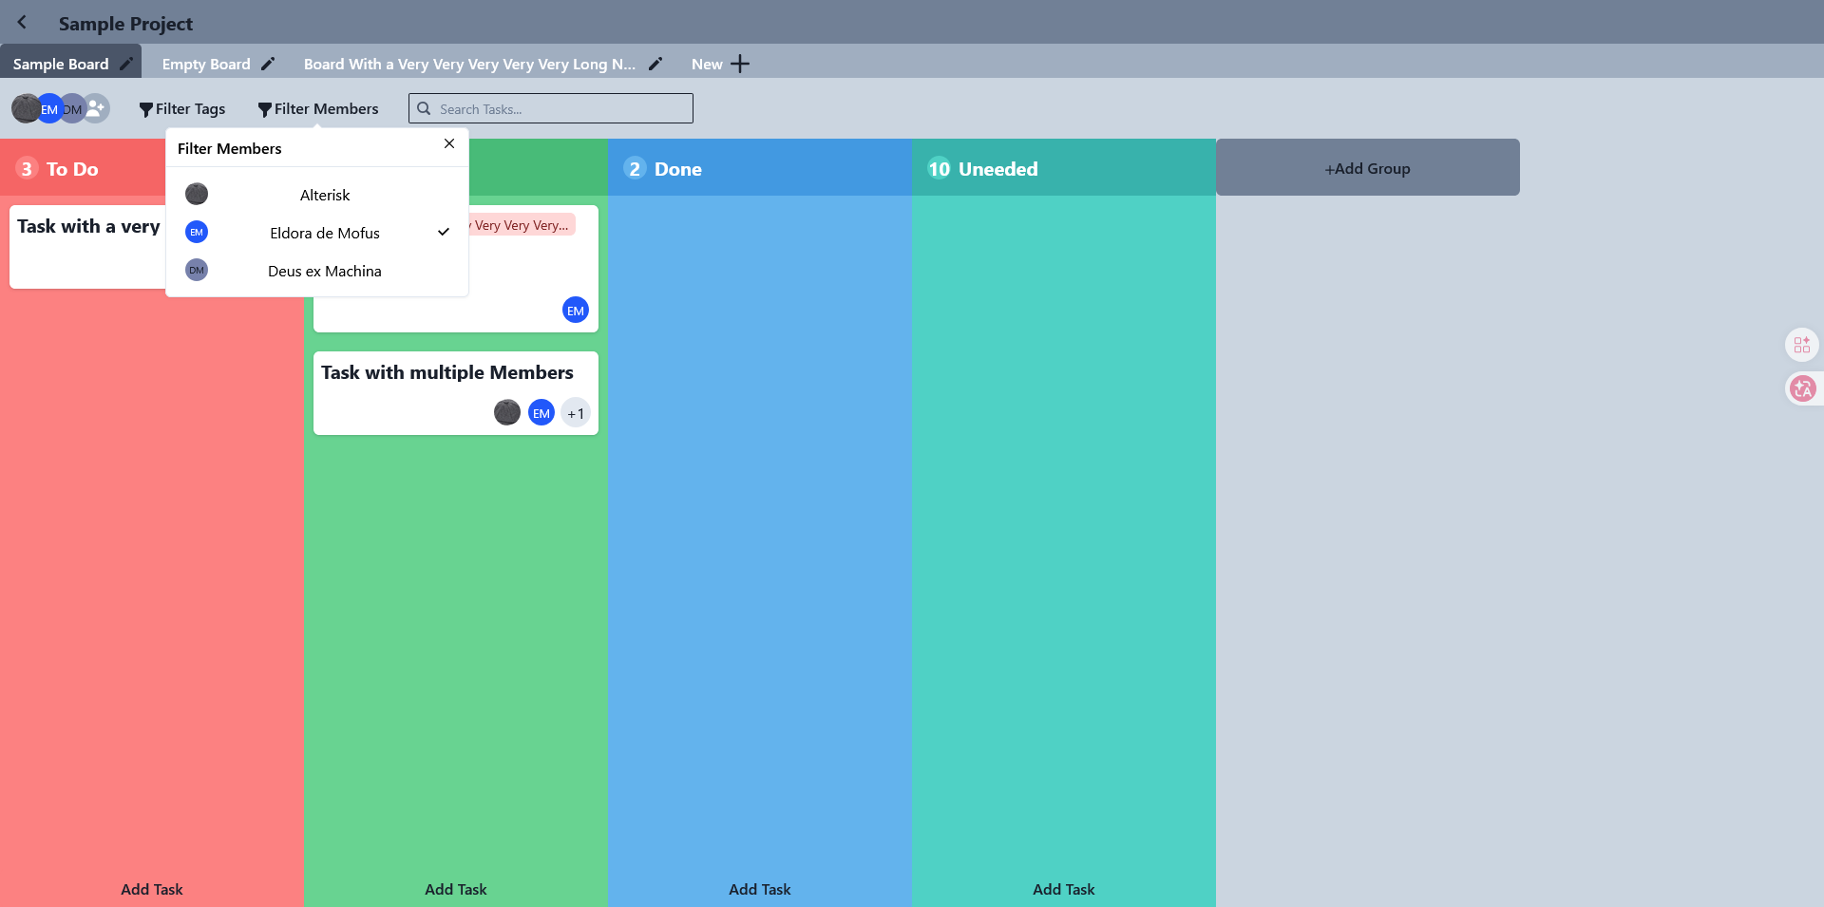Click the Sample Project title

click(125, 24)
